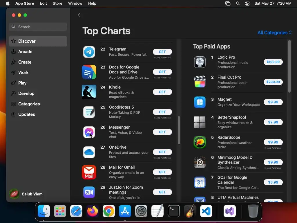Screen dimensions: 297x223
Task: Open the Docs for Google Docs icon
Action: [89, 72]
